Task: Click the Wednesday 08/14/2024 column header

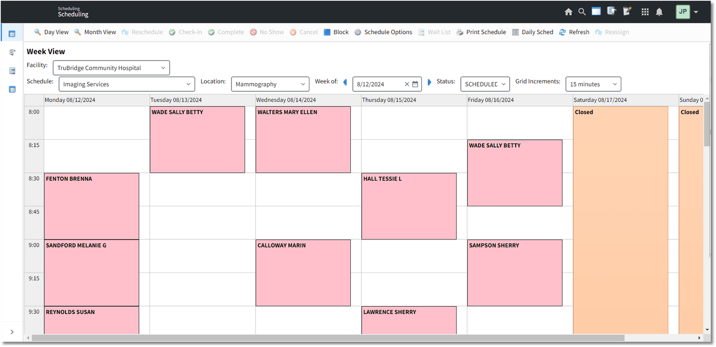Action: point(308,100)
